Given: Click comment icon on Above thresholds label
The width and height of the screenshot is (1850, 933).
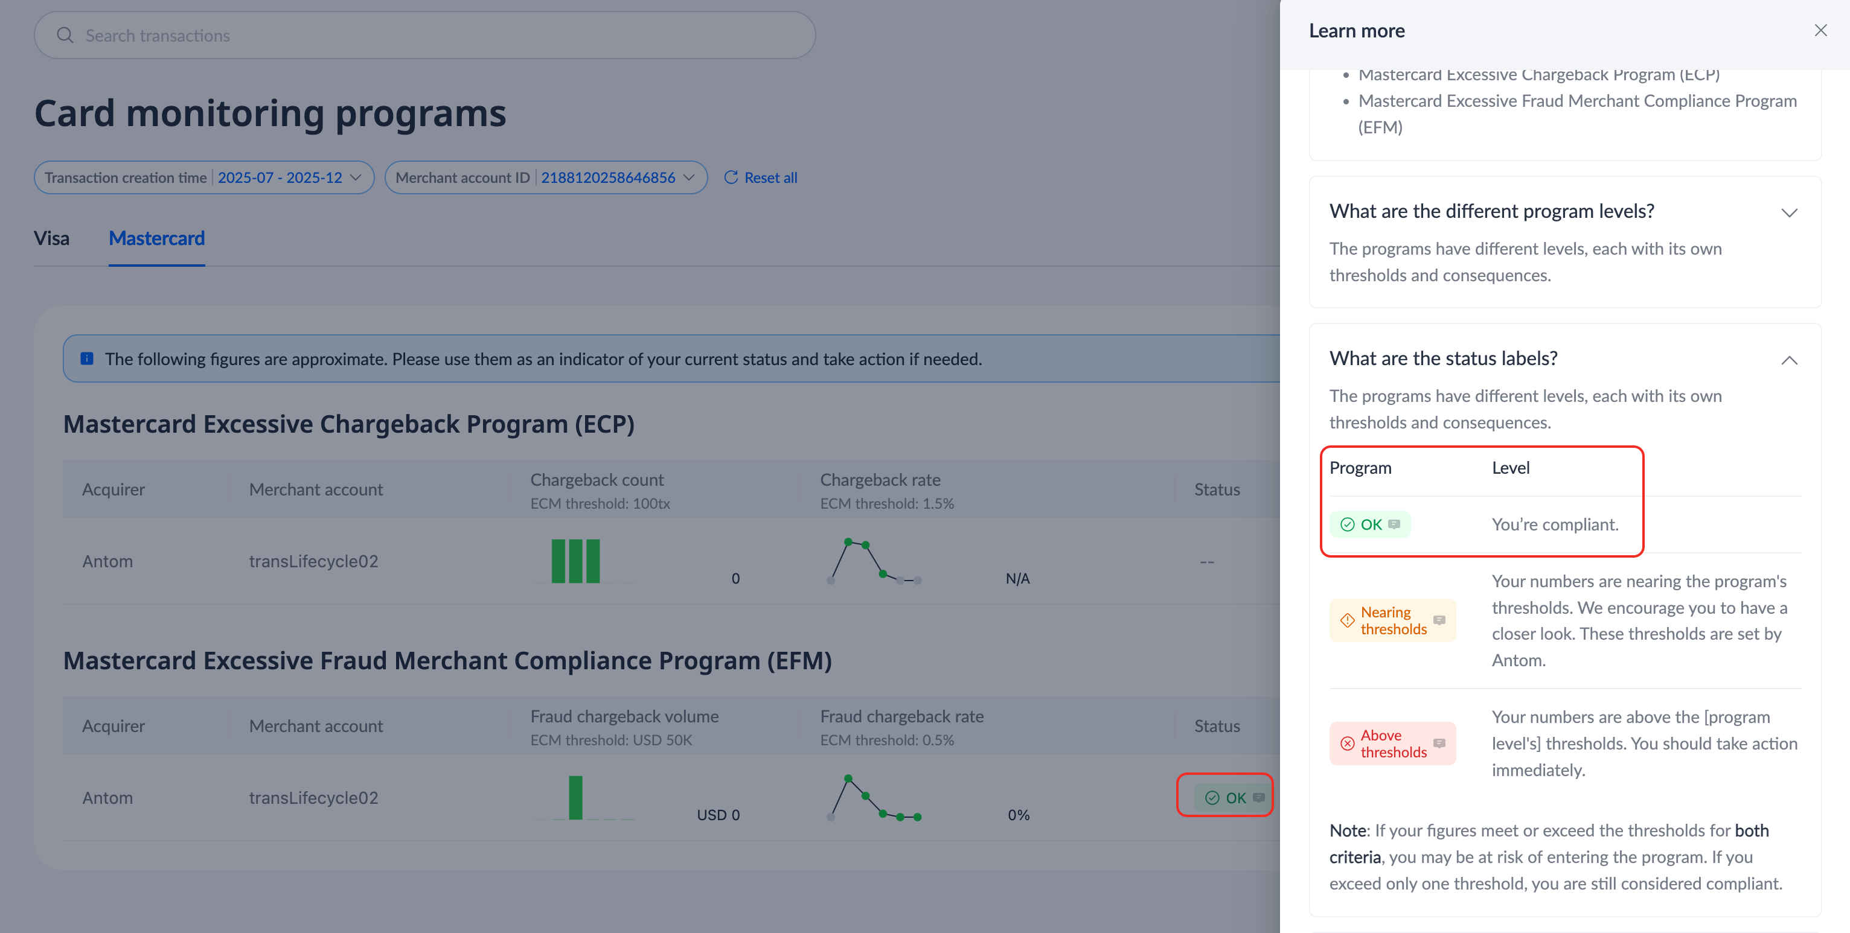Looking at the screenshot, I should (1438, 743).
